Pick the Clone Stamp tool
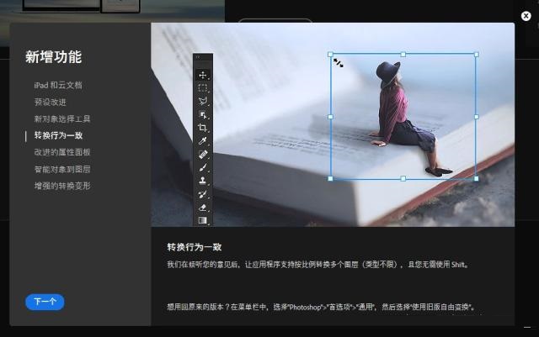Image resolution: width=539 pixels, height=337 pixels. [203, 181]
